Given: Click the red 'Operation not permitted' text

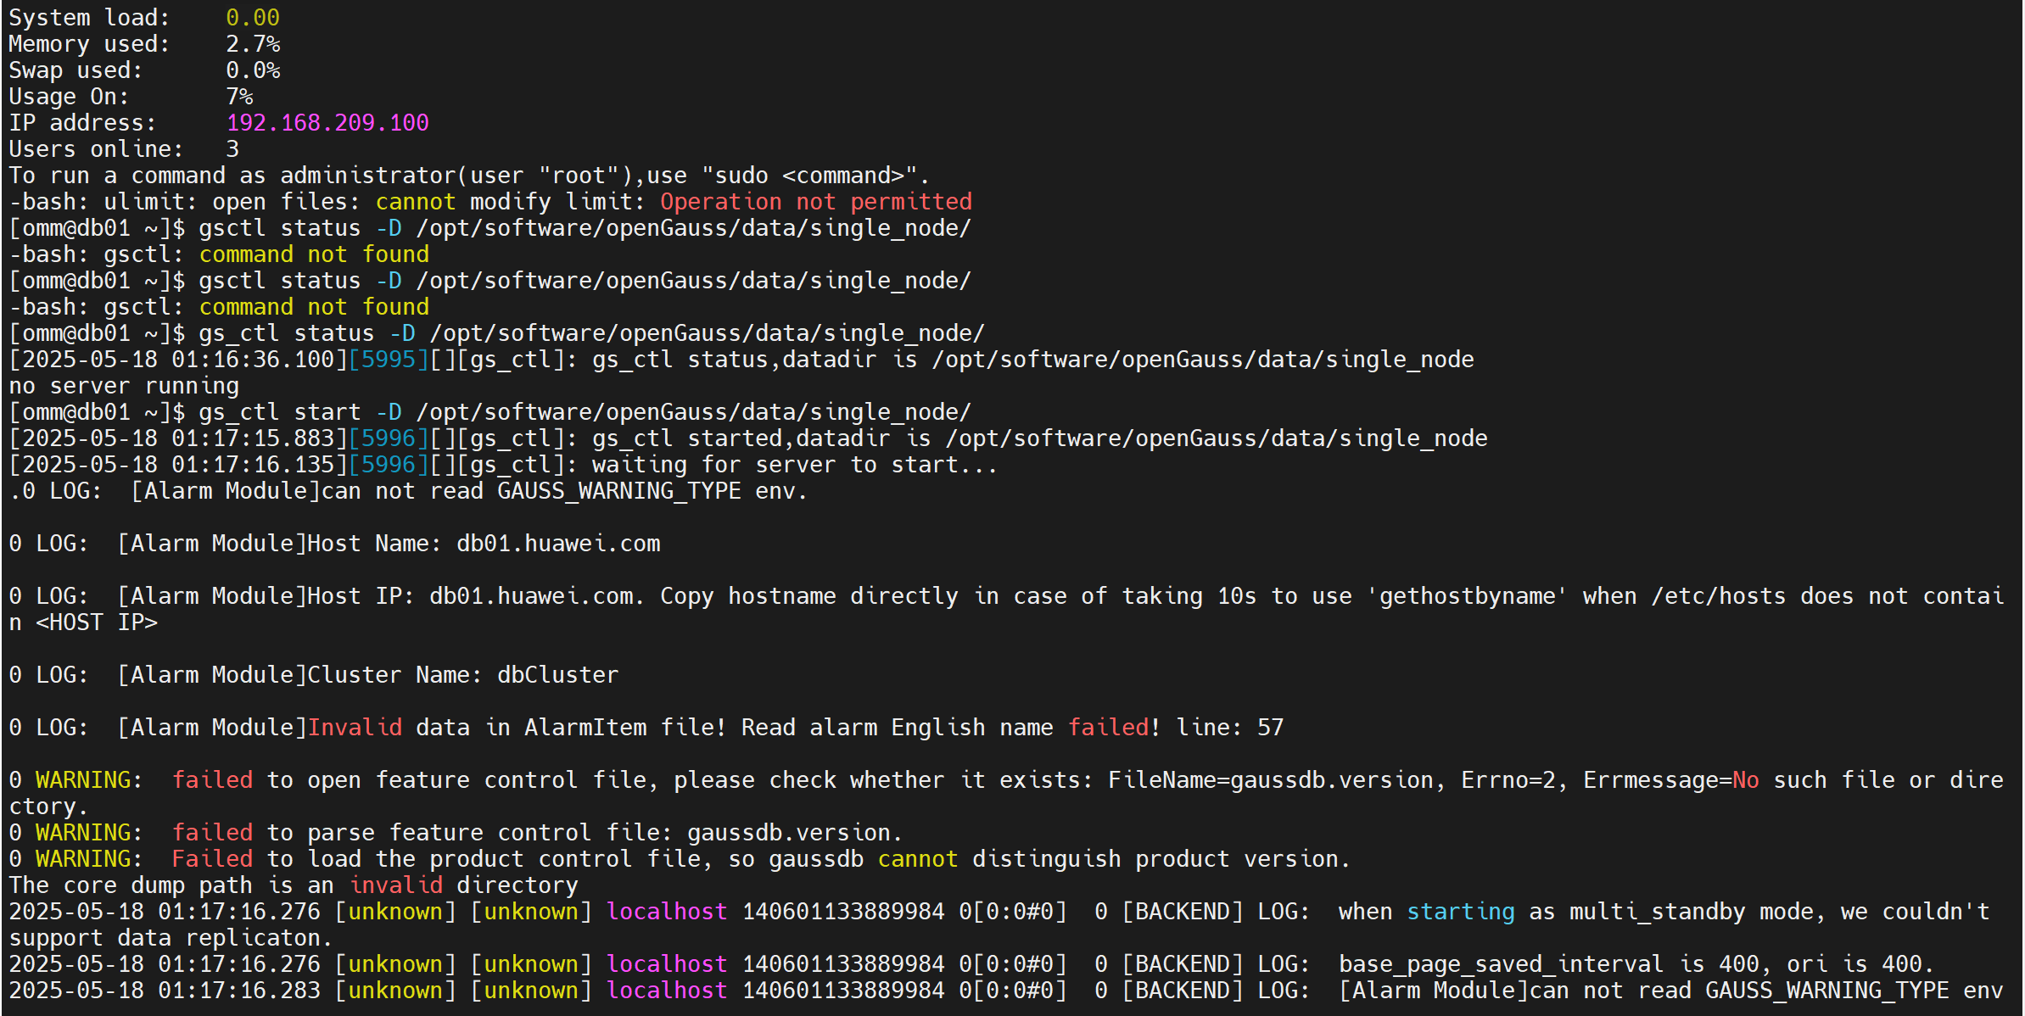Looking at the screenshot, I should (815, 202).
